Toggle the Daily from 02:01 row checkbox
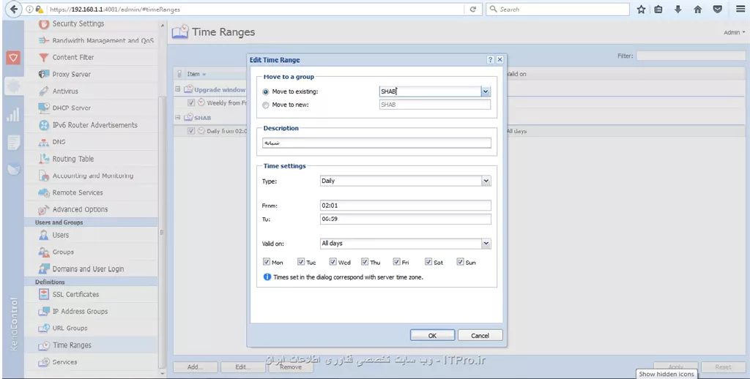The height and width of the screenshot is (379, 750). [191, 131]
